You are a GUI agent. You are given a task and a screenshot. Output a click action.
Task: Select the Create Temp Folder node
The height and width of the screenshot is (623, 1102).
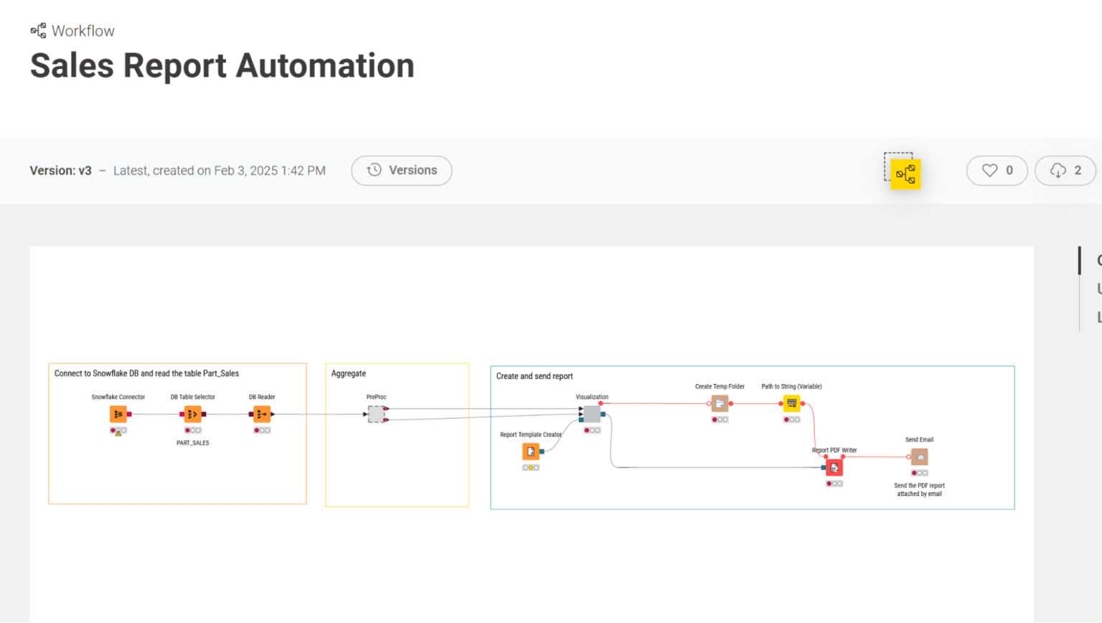pyautogui.click(x=720, y=403)
